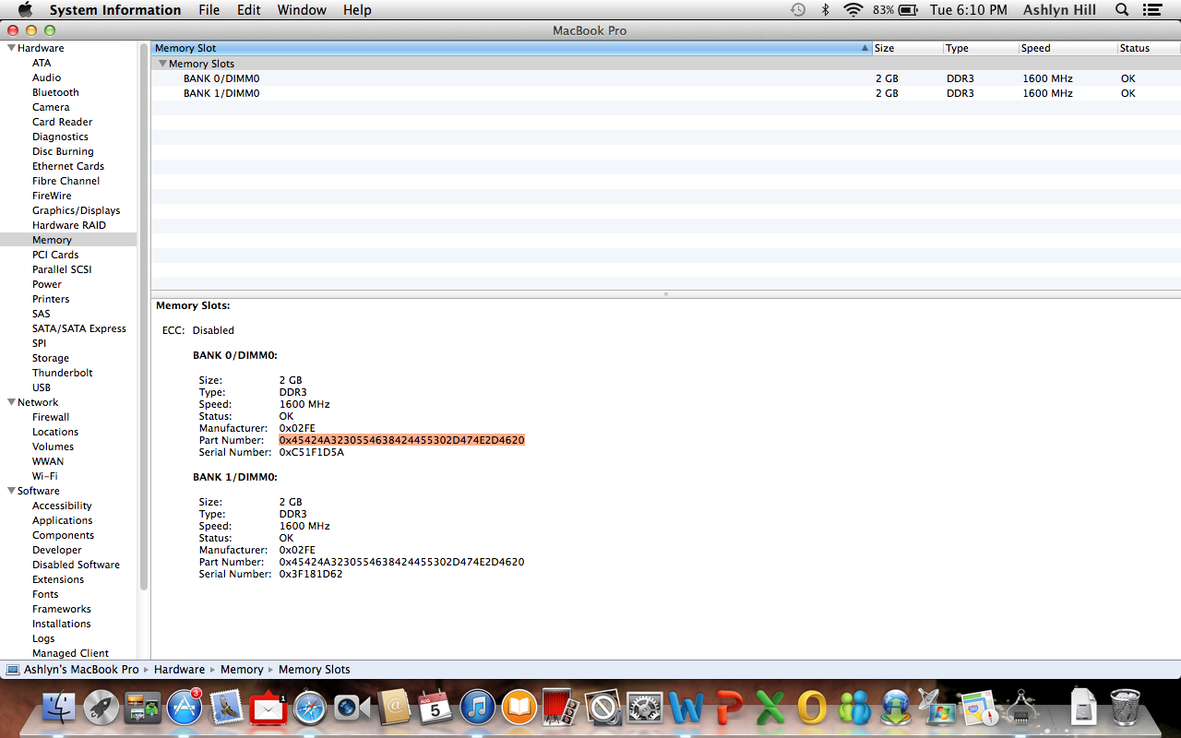
Task: Select the BANK 1/DIMM0 table row
Action: pos(666,93)
